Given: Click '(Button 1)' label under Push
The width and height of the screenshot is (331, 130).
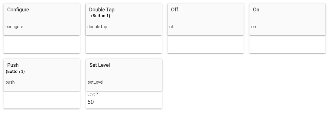Looking at the screenshot, I should pyautogui.click(x=15, y=71).
